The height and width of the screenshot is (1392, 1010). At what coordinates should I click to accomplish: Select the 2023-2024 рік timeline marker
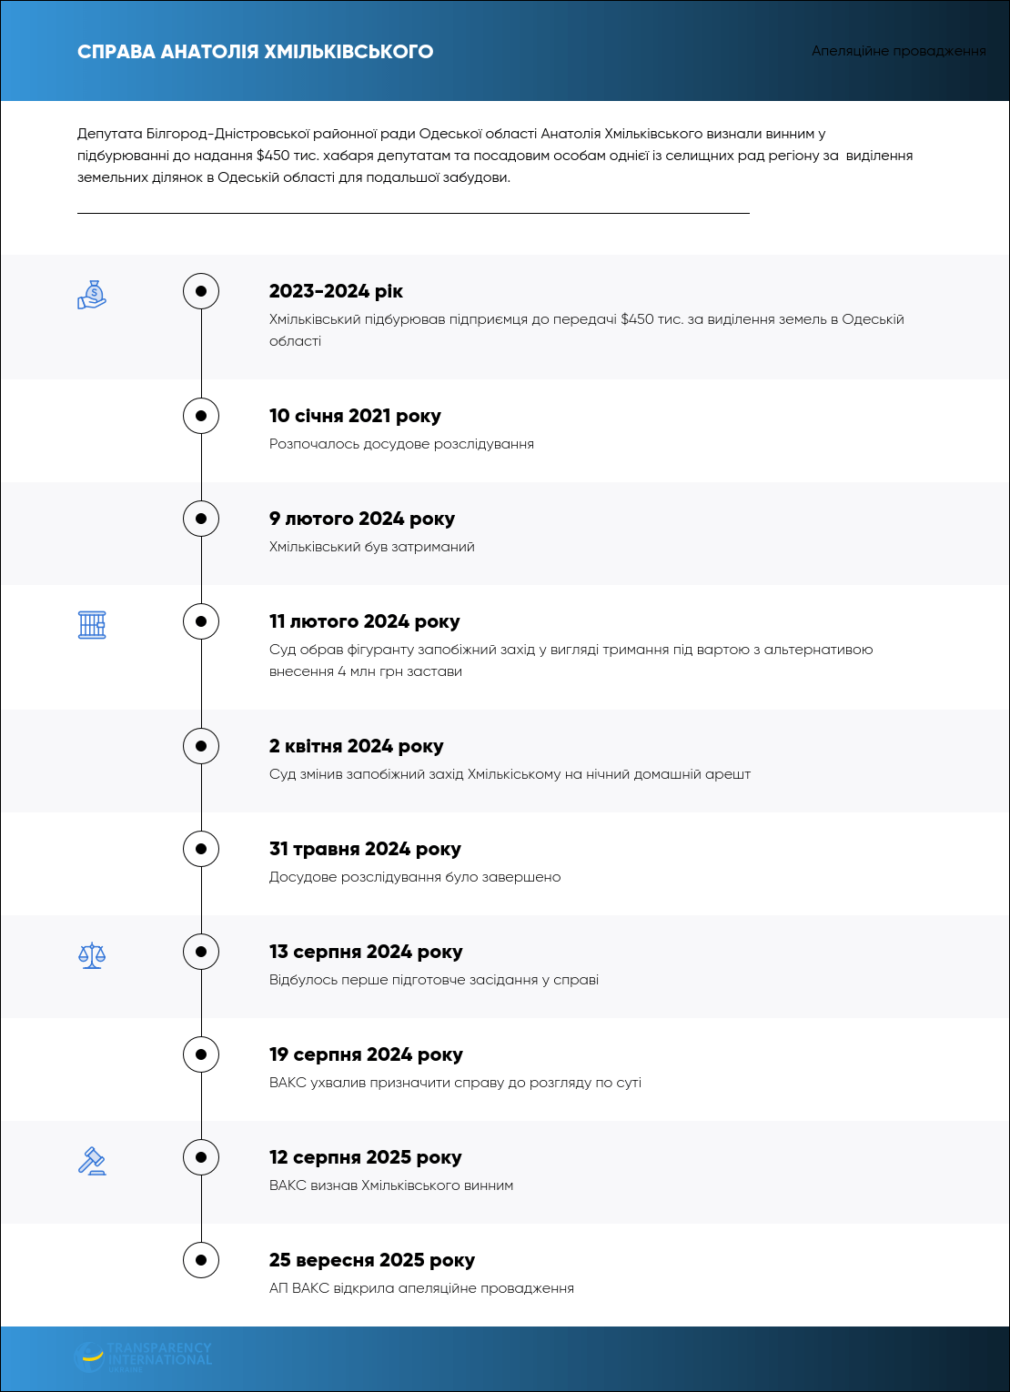tap(201, 291)
